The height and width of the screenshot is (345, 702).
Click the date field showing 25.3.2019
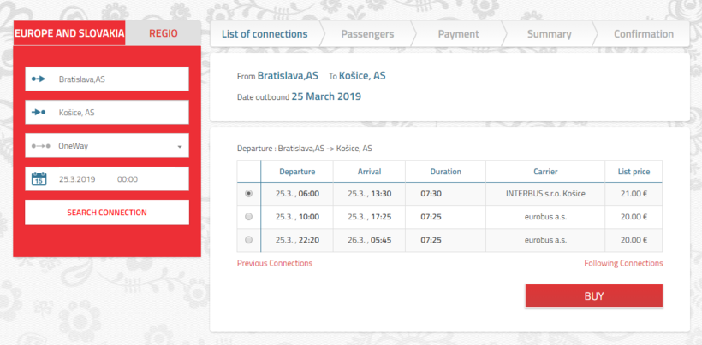[x=77, y=179]
